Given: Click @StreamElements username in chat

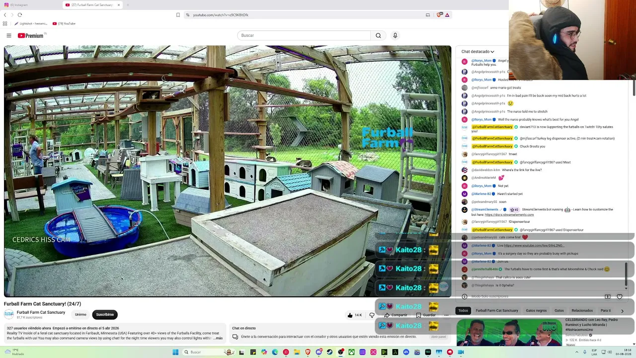Looking at the screenshot, I should (x=484, y=210).
